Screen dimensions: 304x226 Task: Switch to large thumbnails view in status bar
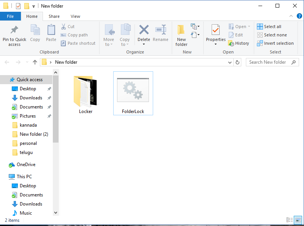click(x=298, y=220)
